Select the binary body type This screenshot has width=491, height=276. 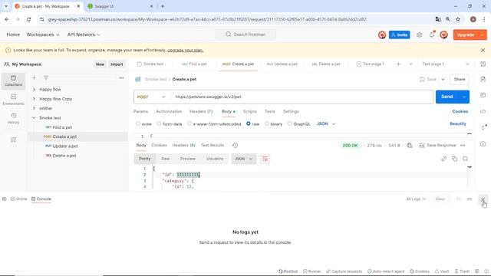coord(266,123)
